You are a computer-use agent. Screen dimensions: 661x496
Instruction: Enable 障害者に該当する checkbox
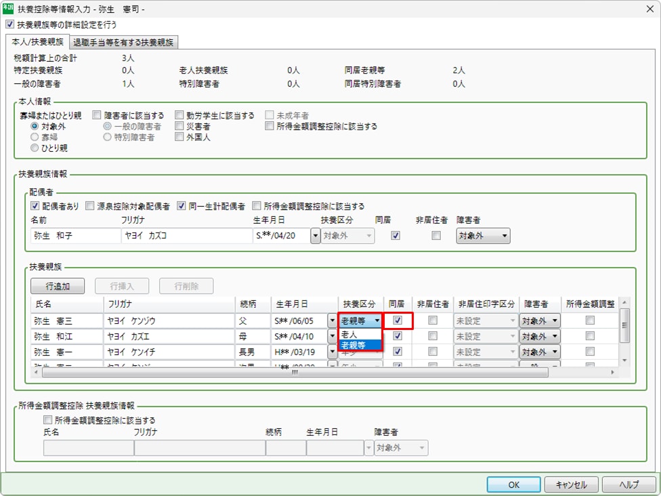[x=97, y=115]
